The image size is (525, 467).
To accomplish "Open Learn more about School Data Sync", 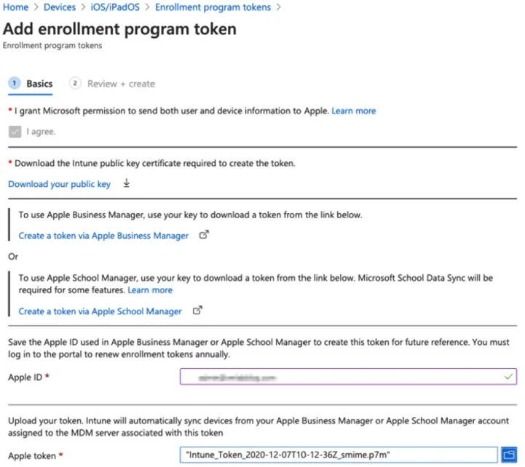I will (x=150, y=290).
